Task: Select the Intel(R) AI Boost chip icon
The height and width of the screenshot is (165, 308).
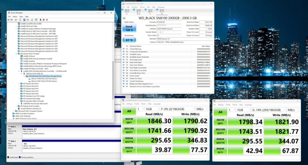Action: 22,56
